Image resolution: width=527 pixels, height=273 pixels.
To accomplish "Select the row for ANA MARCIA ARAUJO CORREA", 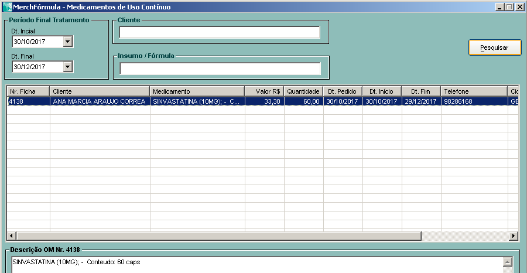I will pyautogui.click(x=100, y=101).
